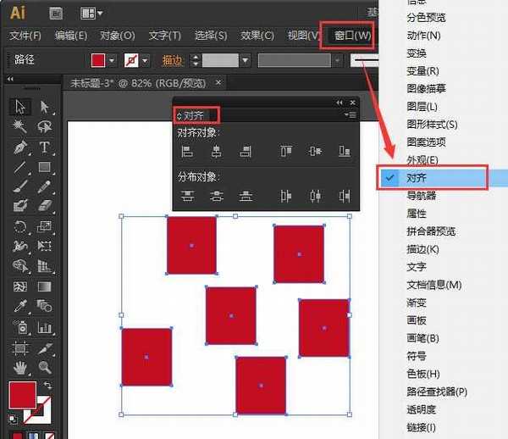508x439 pixels.
Task: Select the Magic Wand tool
Action: (20, 127)
